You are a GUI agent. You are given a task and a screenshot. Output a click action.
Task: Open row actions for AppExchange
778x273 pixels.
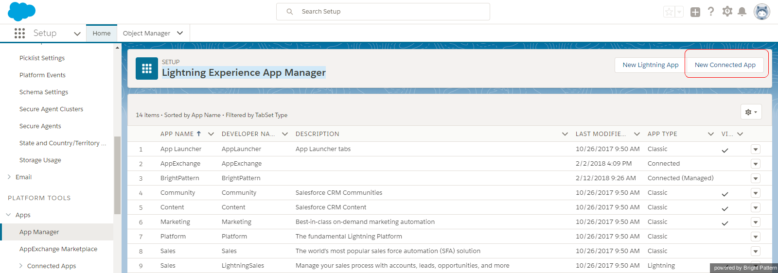pos(756,164)
